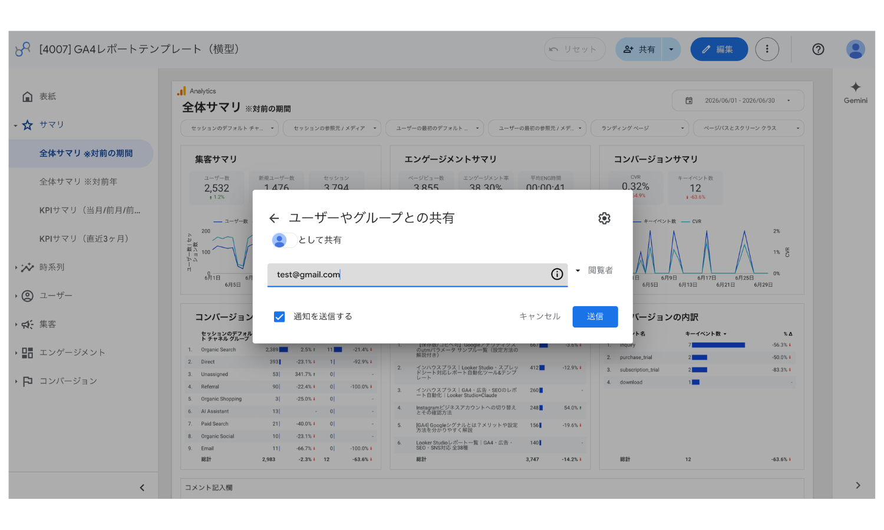Open the help question mark icon
Viewport: 884px width, 530px height.
coord(818,49)
